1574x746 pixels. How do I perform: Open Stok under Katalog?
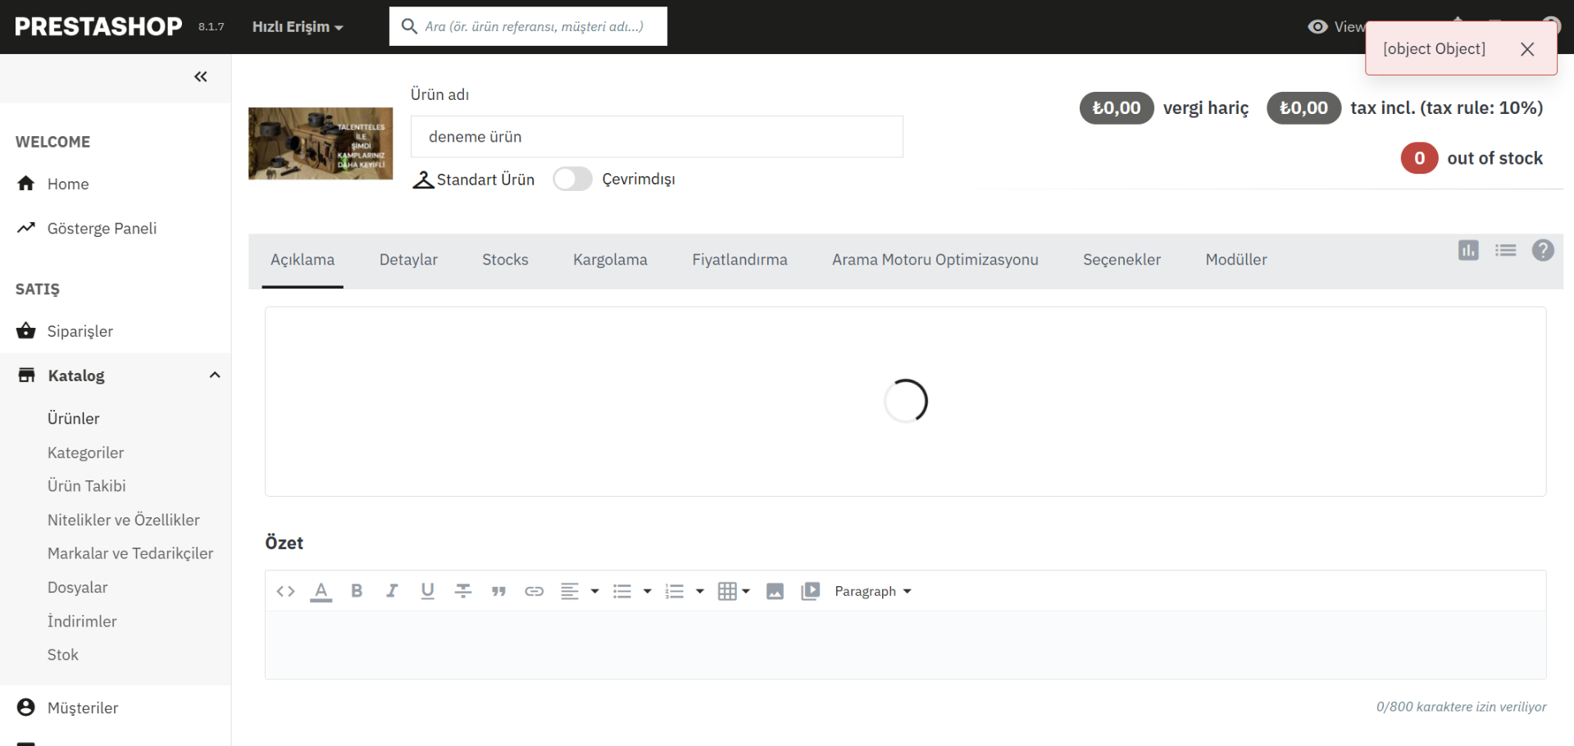click(62, 655)
